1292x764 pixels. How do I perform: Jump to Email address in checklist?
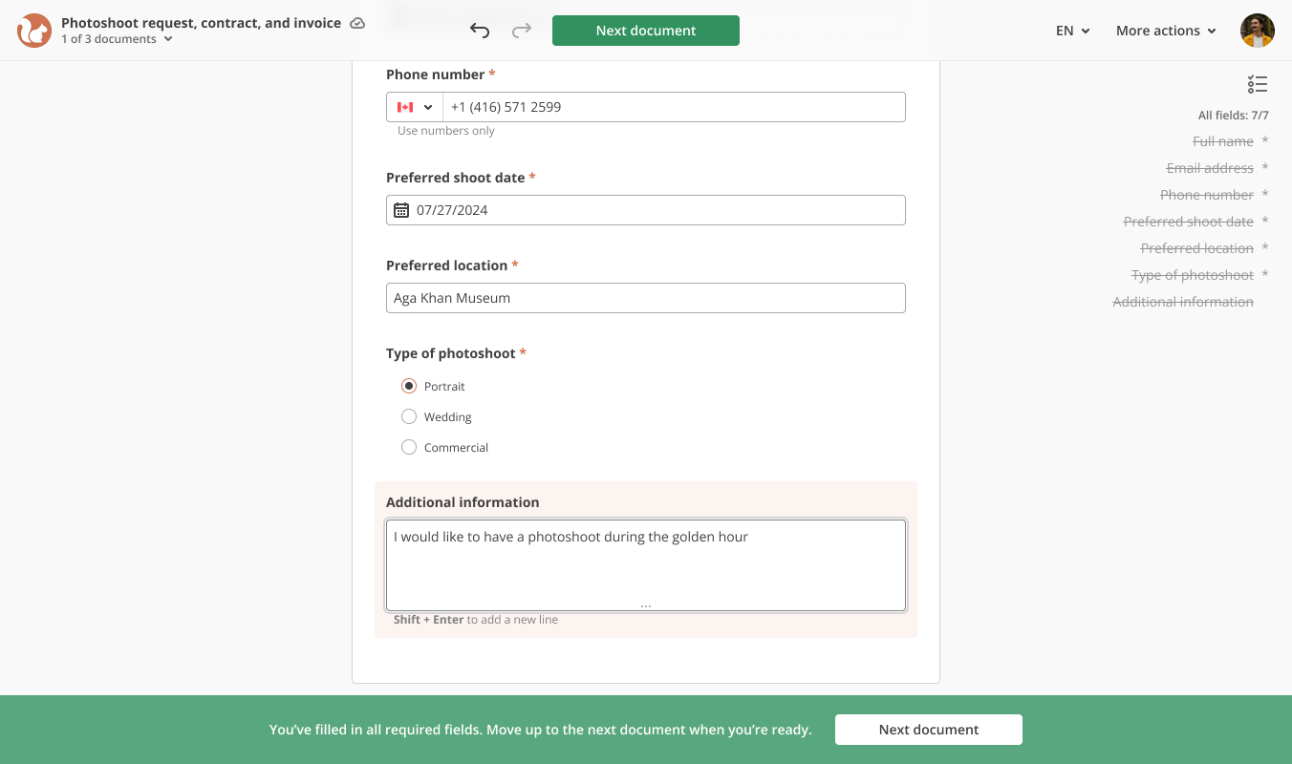tap(1210, 168)
